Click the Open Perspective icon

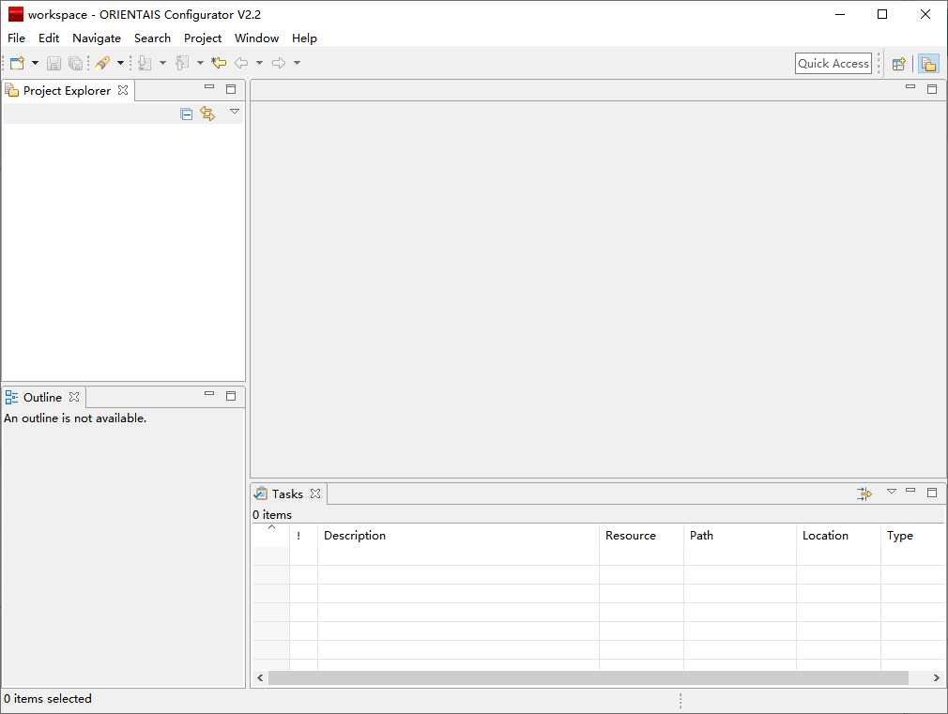(898, 64)
